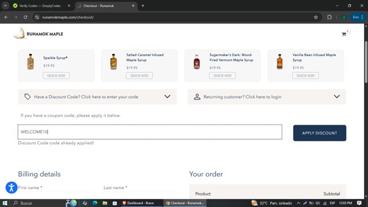This screenshot has width=368, height=207.
Task: Quick add Vanilla Bean Infused Maple Syrup
Action: click(x=305, y=75)
